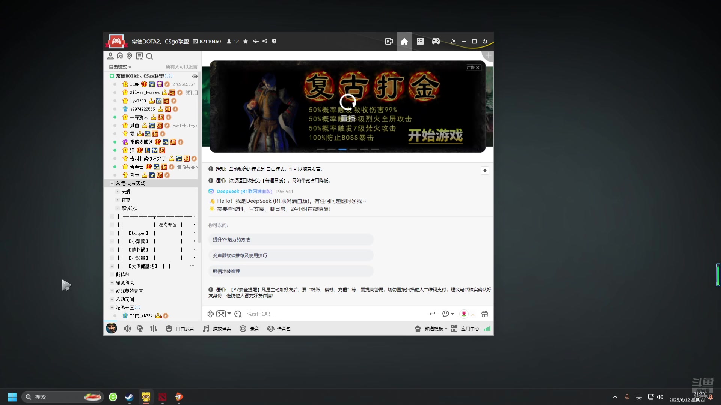721x405 pixels.
Task: Collapse the 吃鸡专区 channel
Action: [x=112, y=307]
